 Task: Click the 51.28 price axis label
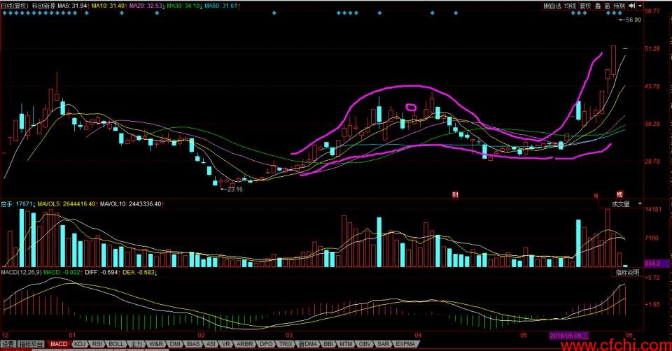(x=652, y=49)
